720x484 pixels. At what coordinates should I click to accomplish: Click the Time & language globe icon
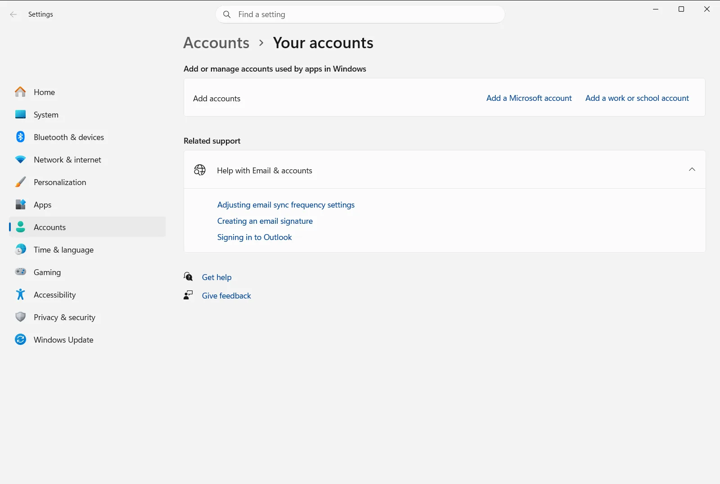(x=20, y=249)
